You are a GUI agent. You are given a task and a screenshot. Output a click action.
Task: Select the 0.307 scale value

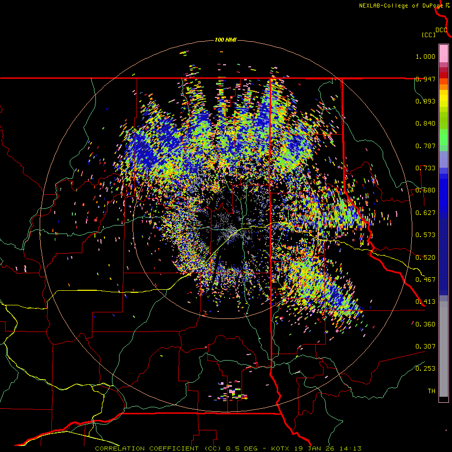pyautogui.click(x=425, y=347)
